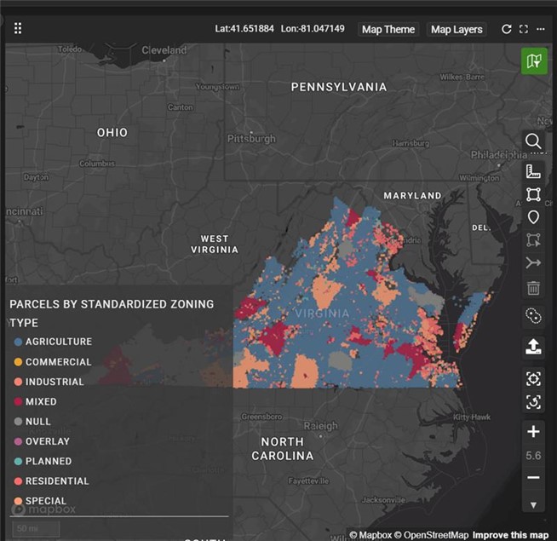The height and width of the screenshot is (541, 557).
Task: Click the green map filter icon
Action: coord(534,60)
